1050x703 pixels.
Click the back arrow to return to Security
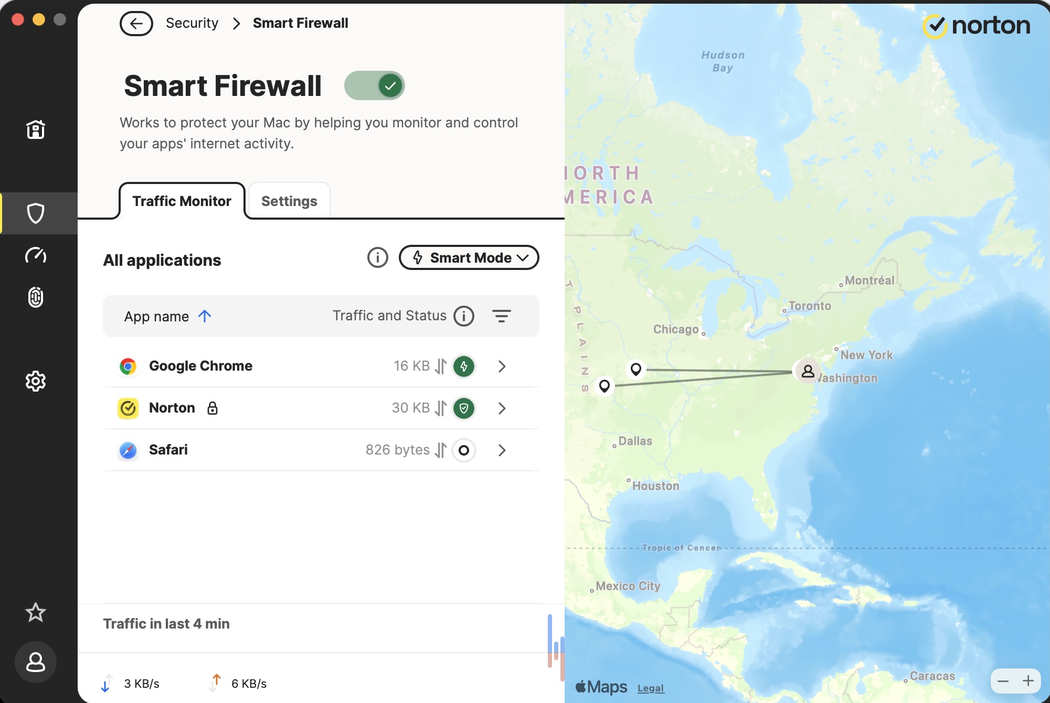[136, 23]
